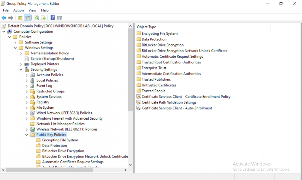The width and height of the screenshot is (302, 180).
Task: Select Network List Manager Policies in the tree
Action: pos(60,124)
